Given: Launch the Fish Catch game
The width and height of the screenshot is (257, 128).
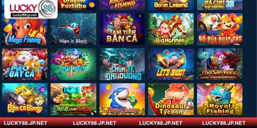Looking at the screenshot, I should tap(74, 64).
